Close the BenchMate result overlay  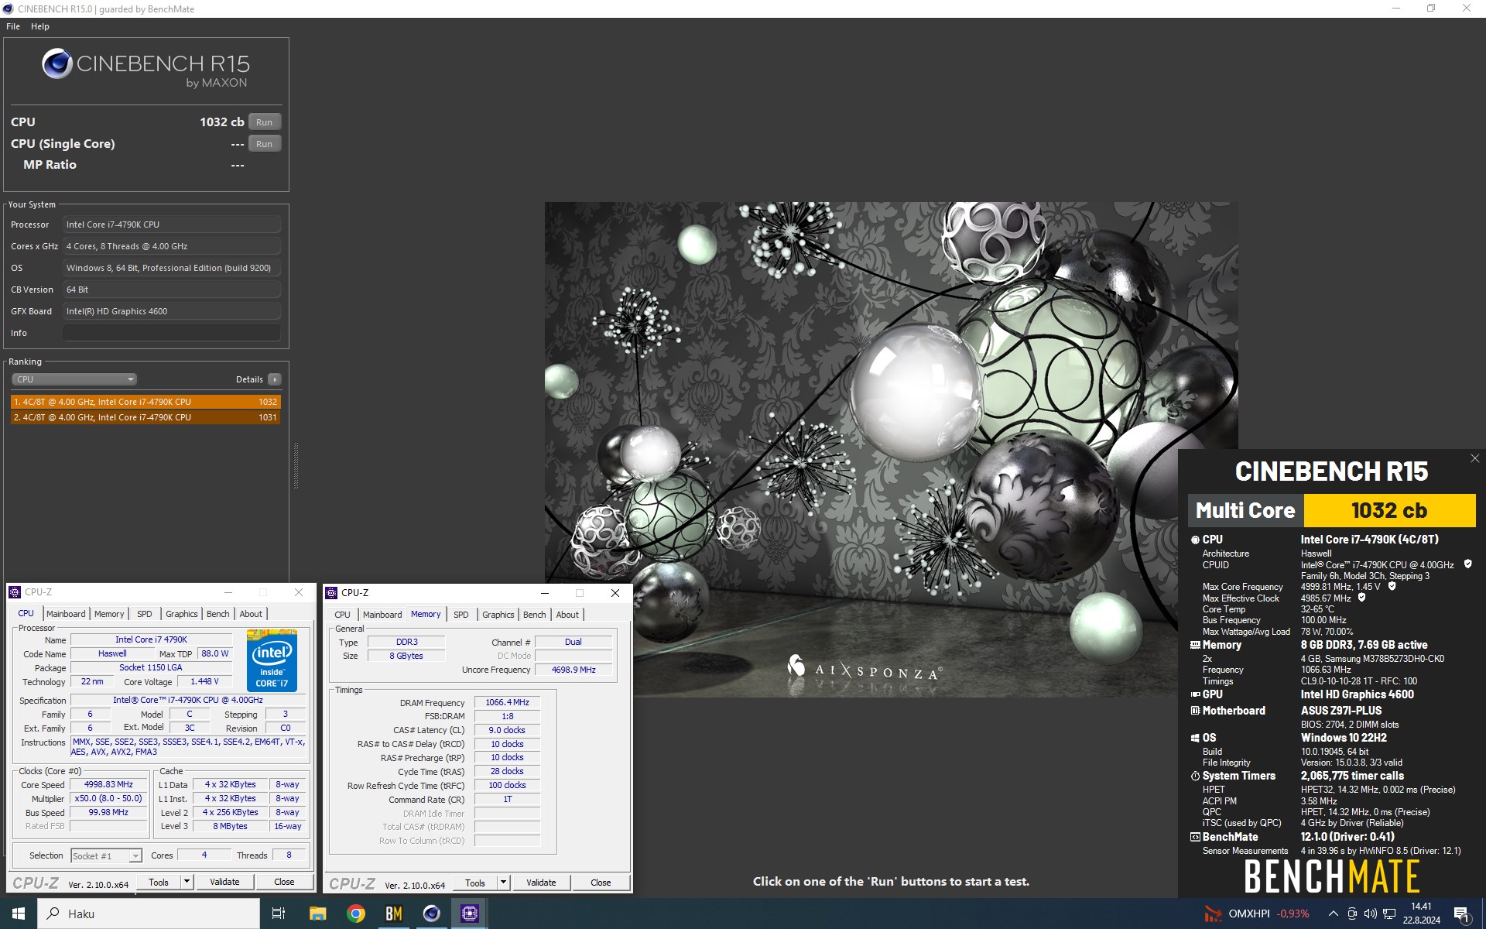[1474, 458]
